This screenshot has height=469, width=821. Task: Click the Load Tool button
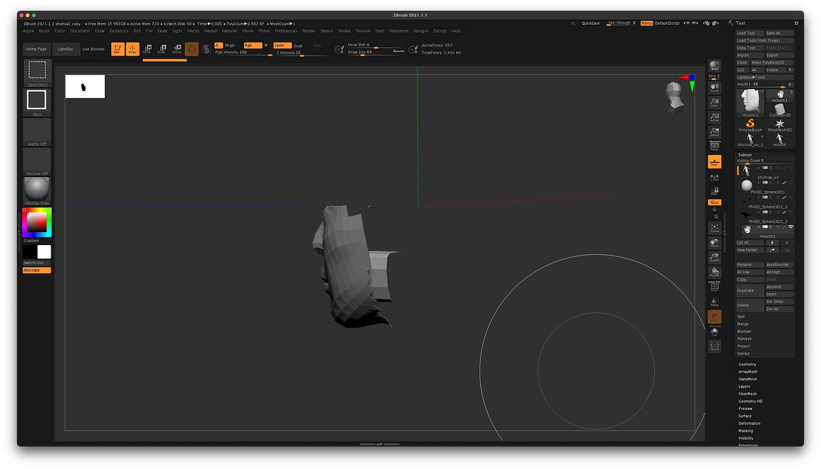750,33
